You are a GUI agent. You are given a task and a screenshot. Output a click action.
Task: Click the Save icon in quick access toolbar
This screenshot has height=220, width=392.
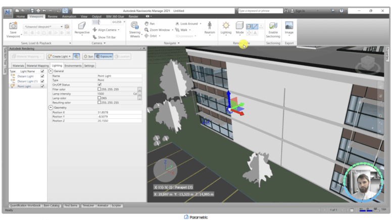32,11
